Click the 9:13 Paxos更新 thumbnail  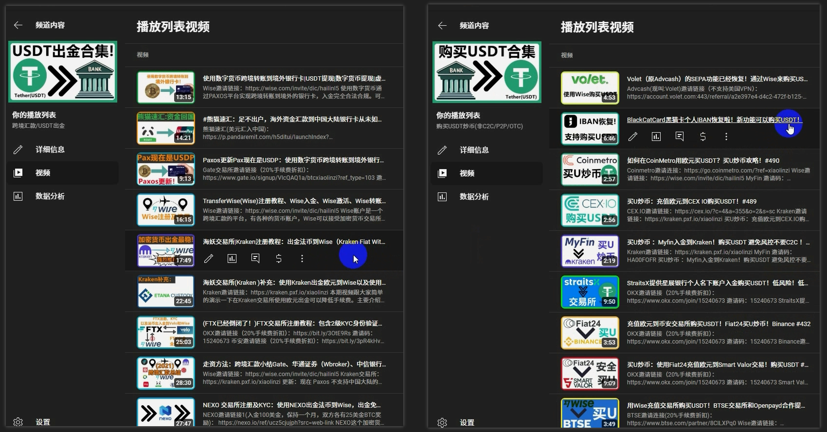click(x=166, y=169)
